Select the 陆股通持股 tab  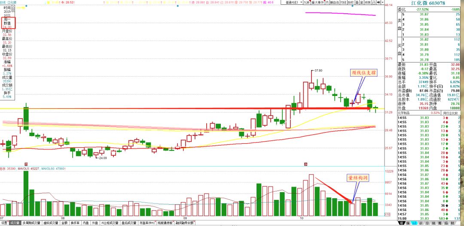click(165, 223)
